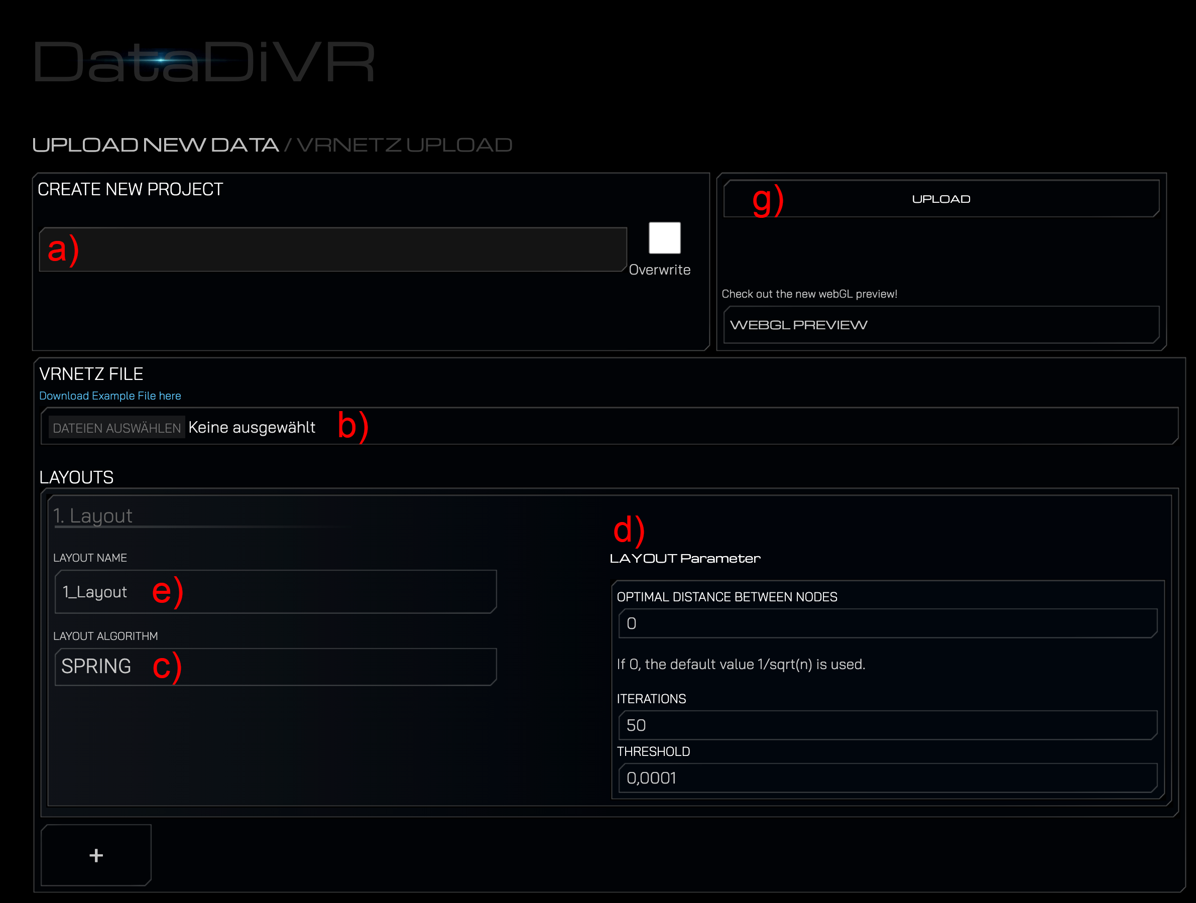The width and height of the screenshot is (1196, 903).
Task: Click Optimal Distance Between Nodes field
Action: (888, 623)
